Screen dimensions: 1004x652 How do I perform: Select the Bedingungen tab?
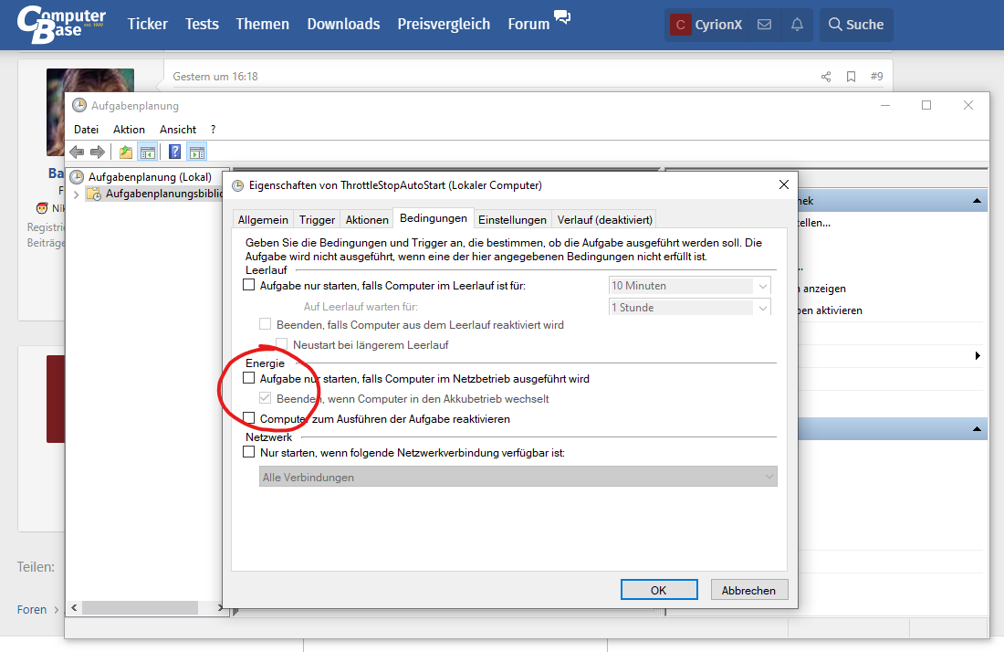point(434,218)
